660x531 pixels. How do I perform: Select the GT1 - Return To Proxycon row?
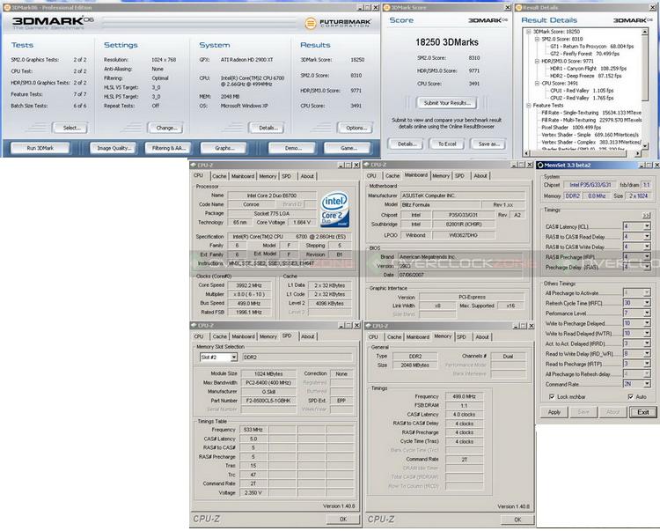click(x=591, y=47)
